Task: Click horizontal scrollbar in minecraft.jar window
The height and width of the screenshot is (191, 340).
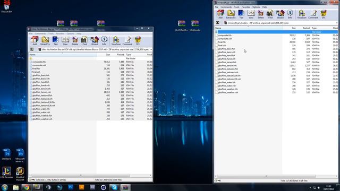Action: click(x=266, y=176)
